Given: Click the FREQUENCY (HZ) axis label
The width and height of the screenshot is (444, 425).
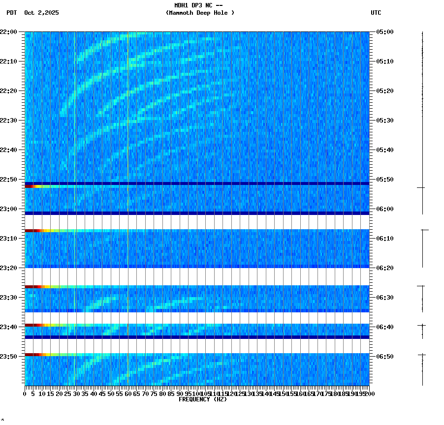Looking at the screenshot, I should pos(203,399).
